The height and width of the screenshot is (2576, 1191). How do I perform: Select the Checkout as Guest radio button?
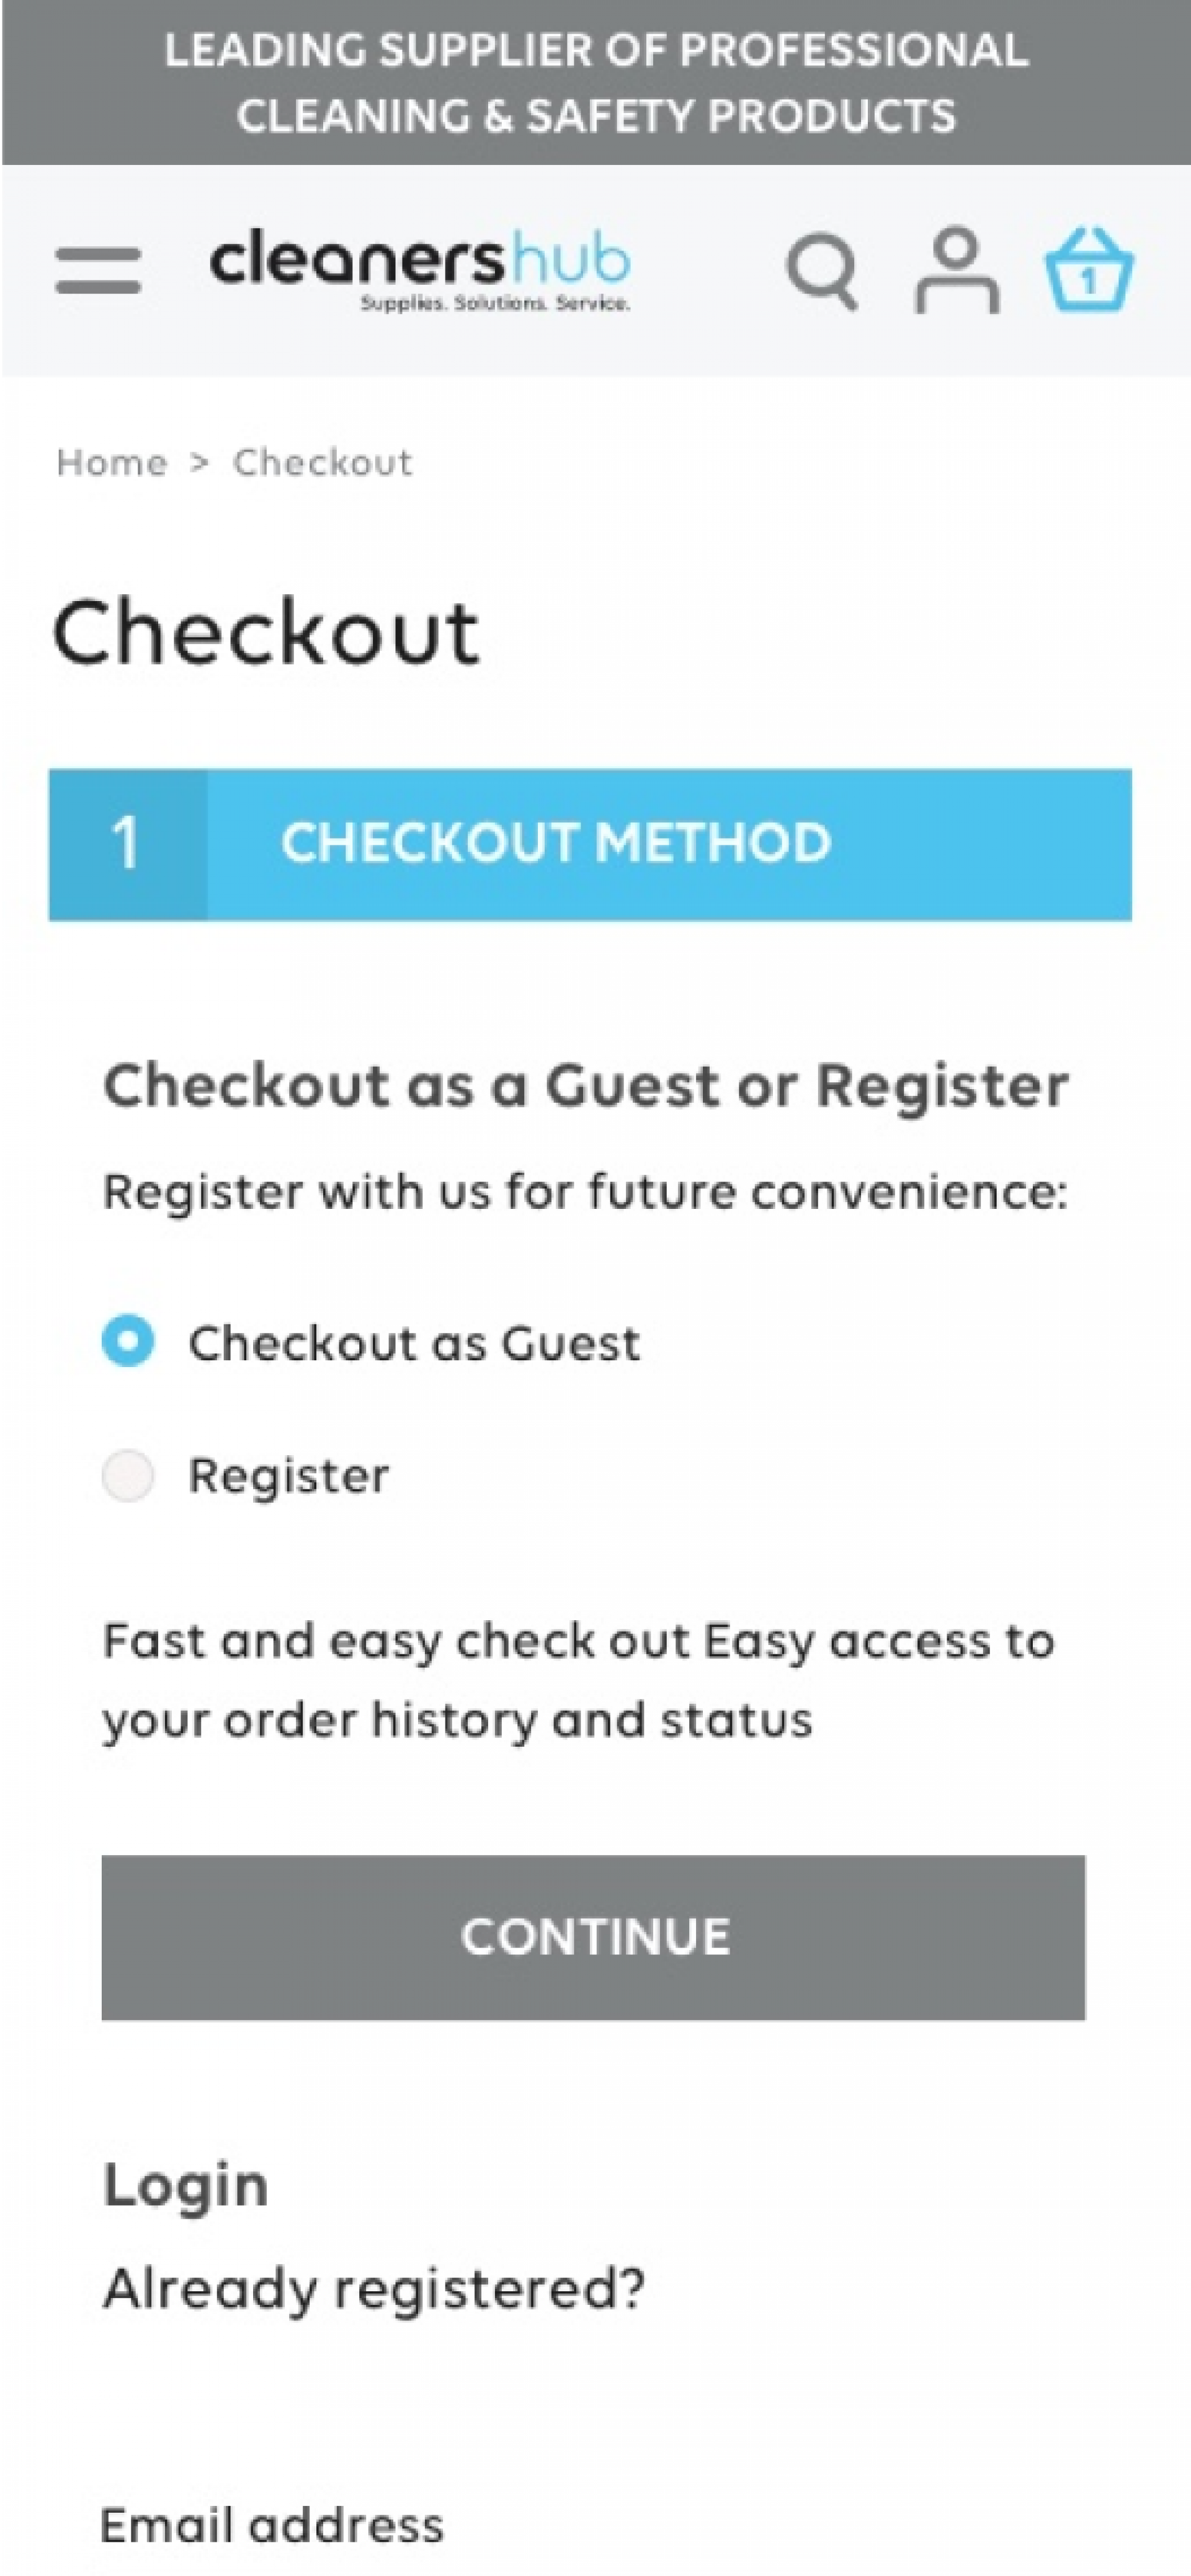tap(128, 1341)
